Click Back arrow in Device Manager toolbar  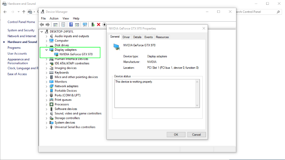click(x=42, y=24)
